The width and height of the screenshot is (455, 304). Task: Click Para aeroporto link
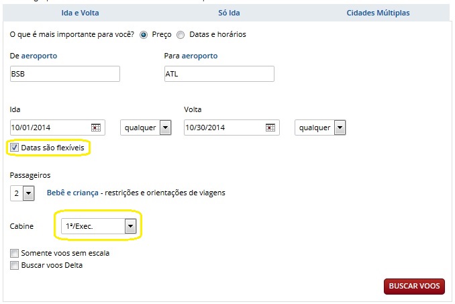(196, 56)
